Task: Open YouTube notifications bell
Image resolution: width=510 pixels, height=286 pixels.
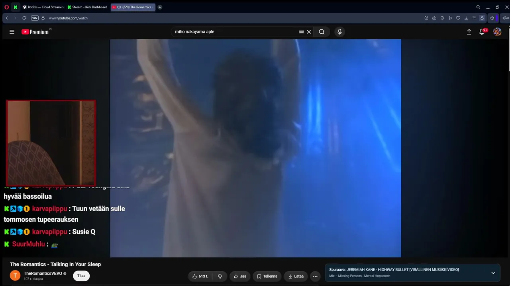Action: (482, 32)
